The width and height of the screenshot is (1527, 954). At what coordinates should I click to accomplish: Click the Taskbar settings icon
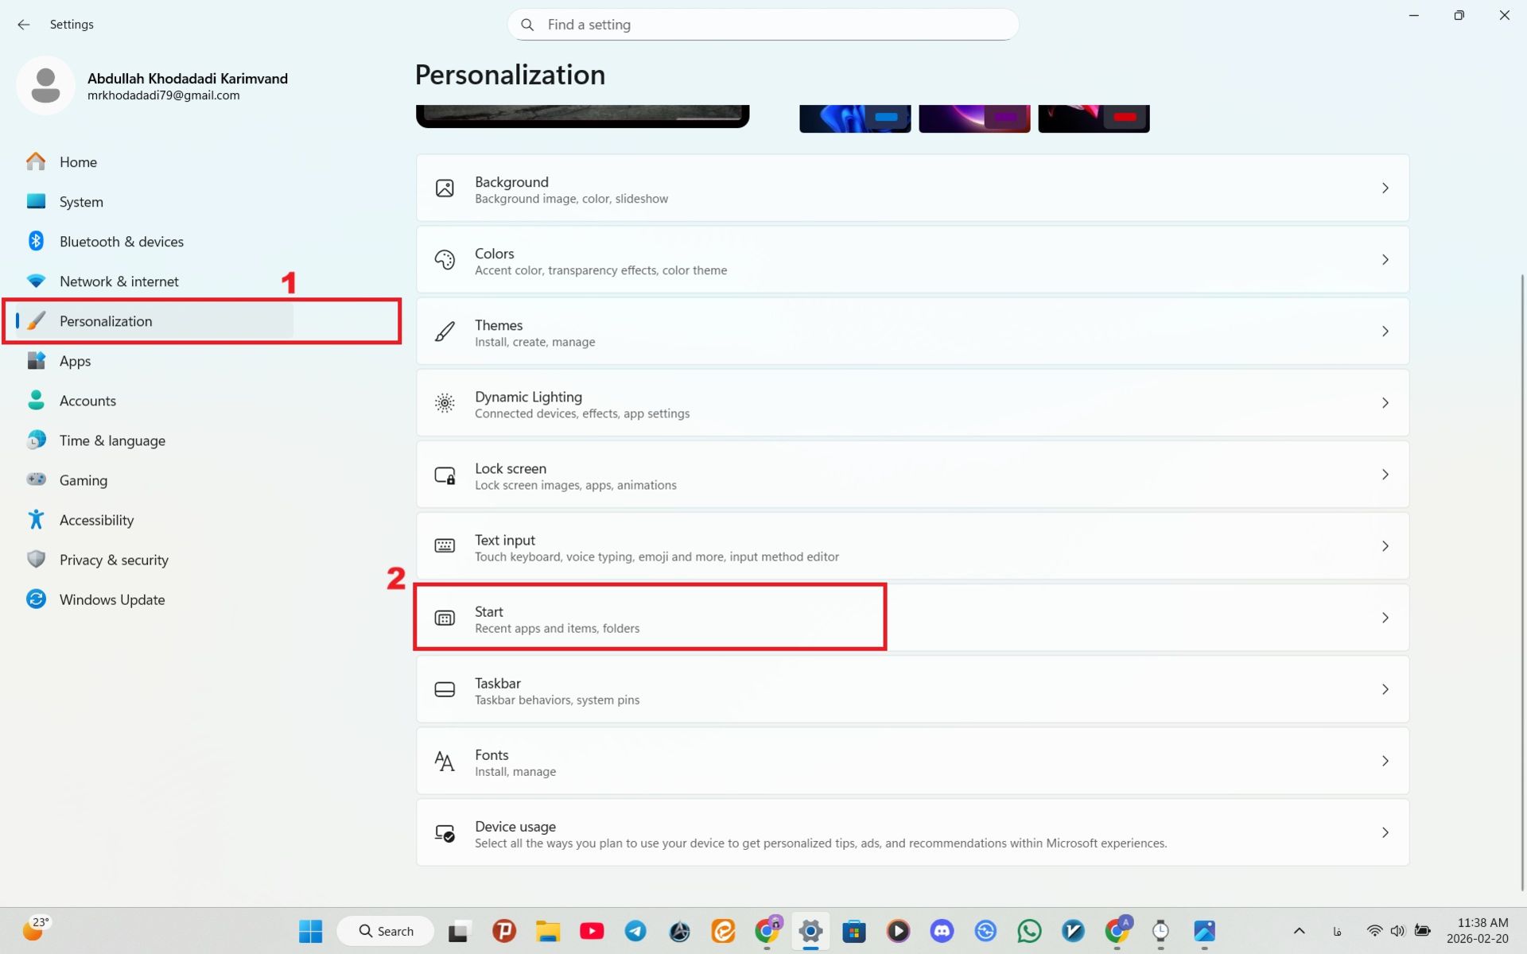click(445, 689)
